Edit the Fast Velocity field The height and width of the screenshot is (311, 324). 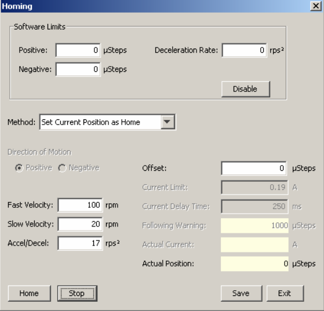[80, 205]
